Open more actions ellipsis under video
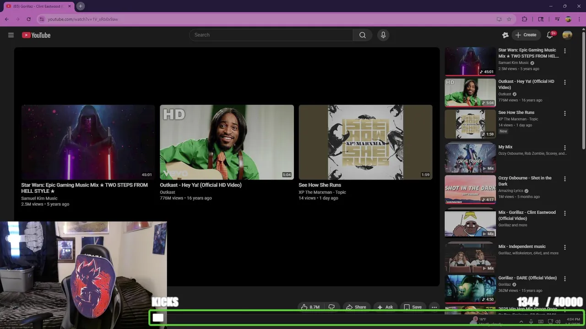This screenshot has height=329, width=586. [x=434, y=307]
